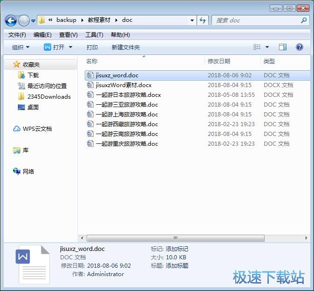314x291 pixels.
Task: Click 添加标记 in the details pane
Action: 177,249
